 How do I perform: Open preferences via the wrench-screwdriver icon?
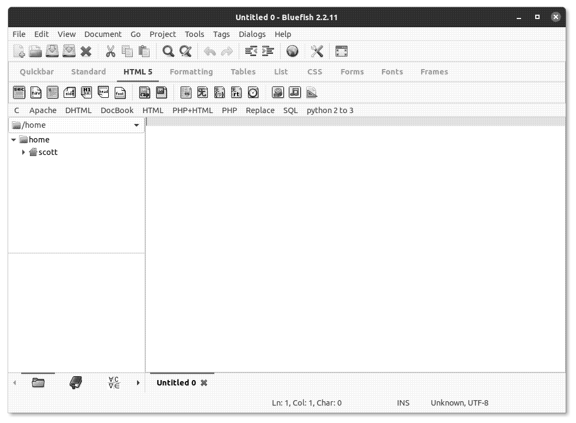coord(317,52)
